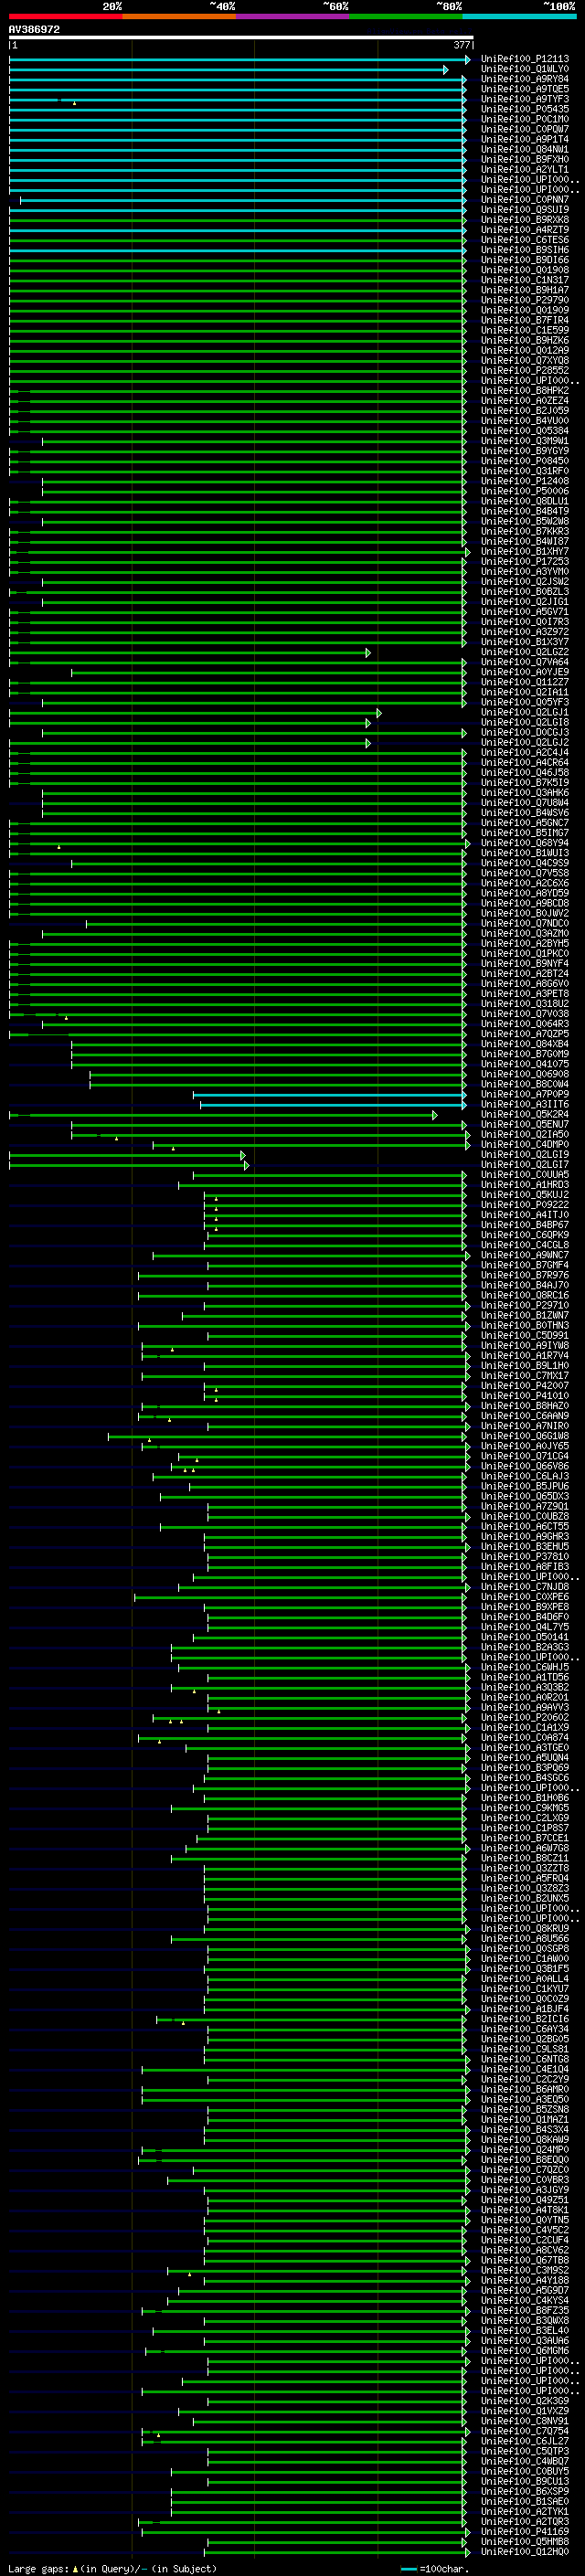Click the red 20% identity legend segment

(65, 17)
